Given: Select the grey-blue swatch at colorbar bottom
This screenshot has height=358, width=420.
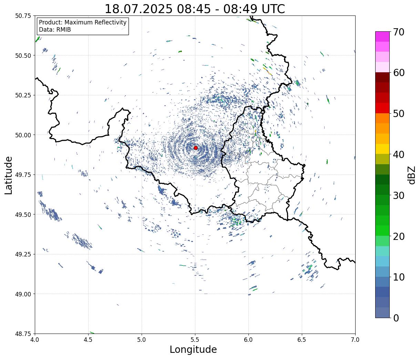Looking at the screenshot, I should tap(382, 312).
